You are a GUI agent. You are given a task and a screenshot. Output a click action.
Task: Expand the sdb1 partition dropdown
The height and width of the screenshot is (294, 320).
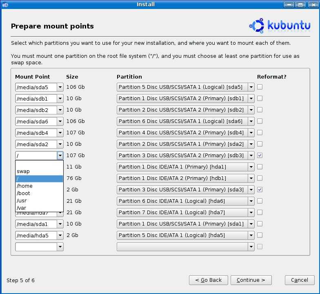tap(251, 98)
